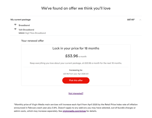Click the Pick this offer button
The height and width of the screenshot is (118, 152).
[76, 80]
